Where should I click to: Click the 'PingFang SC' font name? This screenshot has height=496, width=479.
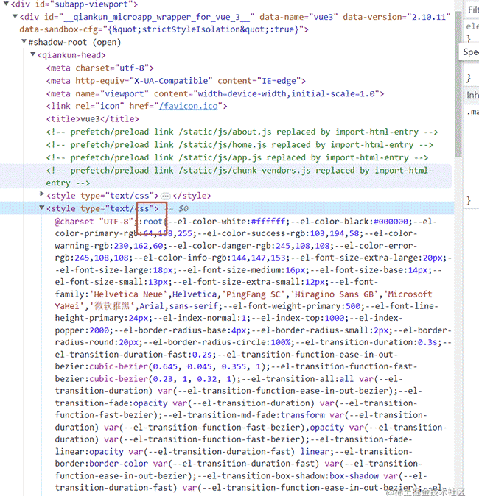254,294
